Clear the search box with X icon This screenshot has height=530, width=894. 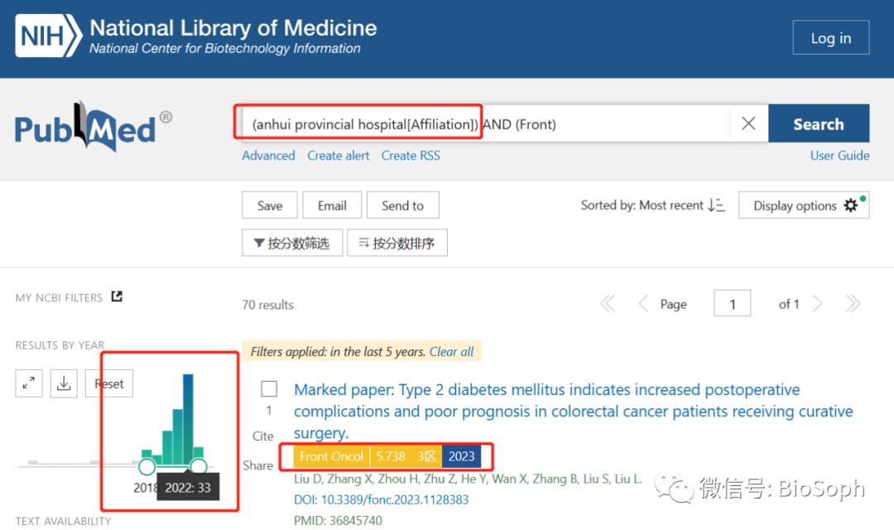coord(748,123)
